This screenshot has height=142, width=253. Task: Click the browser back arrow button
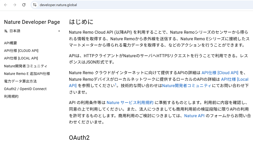(6, 5)
